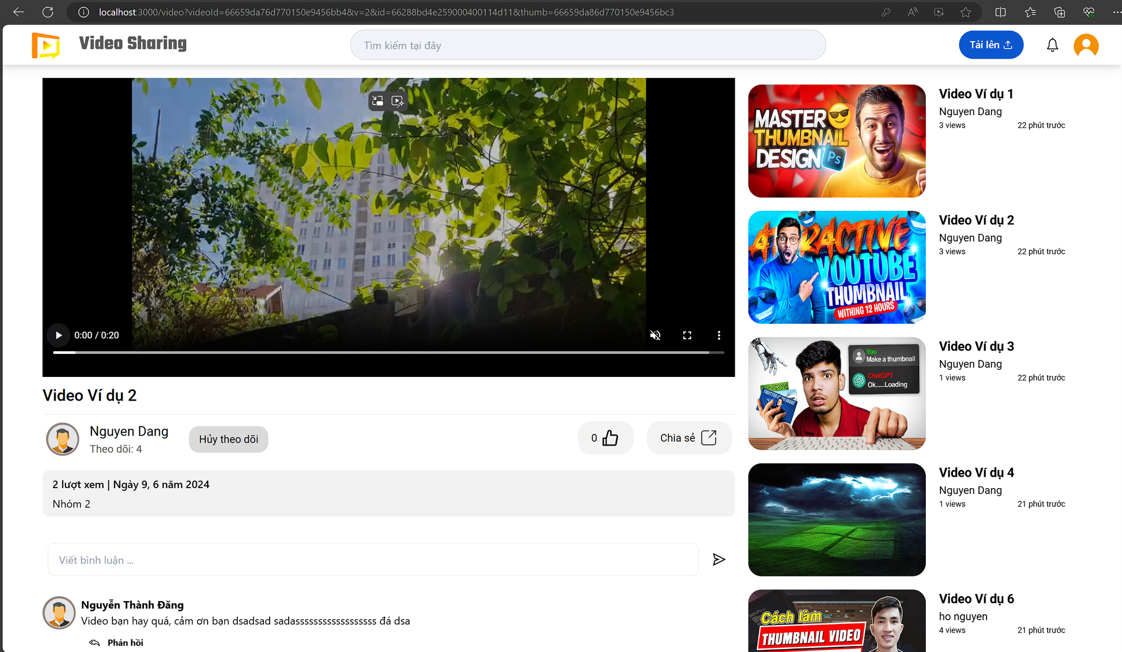Click Phản hồi to reply to comment
The width and height of the screenshot is (1122, 652).
click(x=124, y=643)
